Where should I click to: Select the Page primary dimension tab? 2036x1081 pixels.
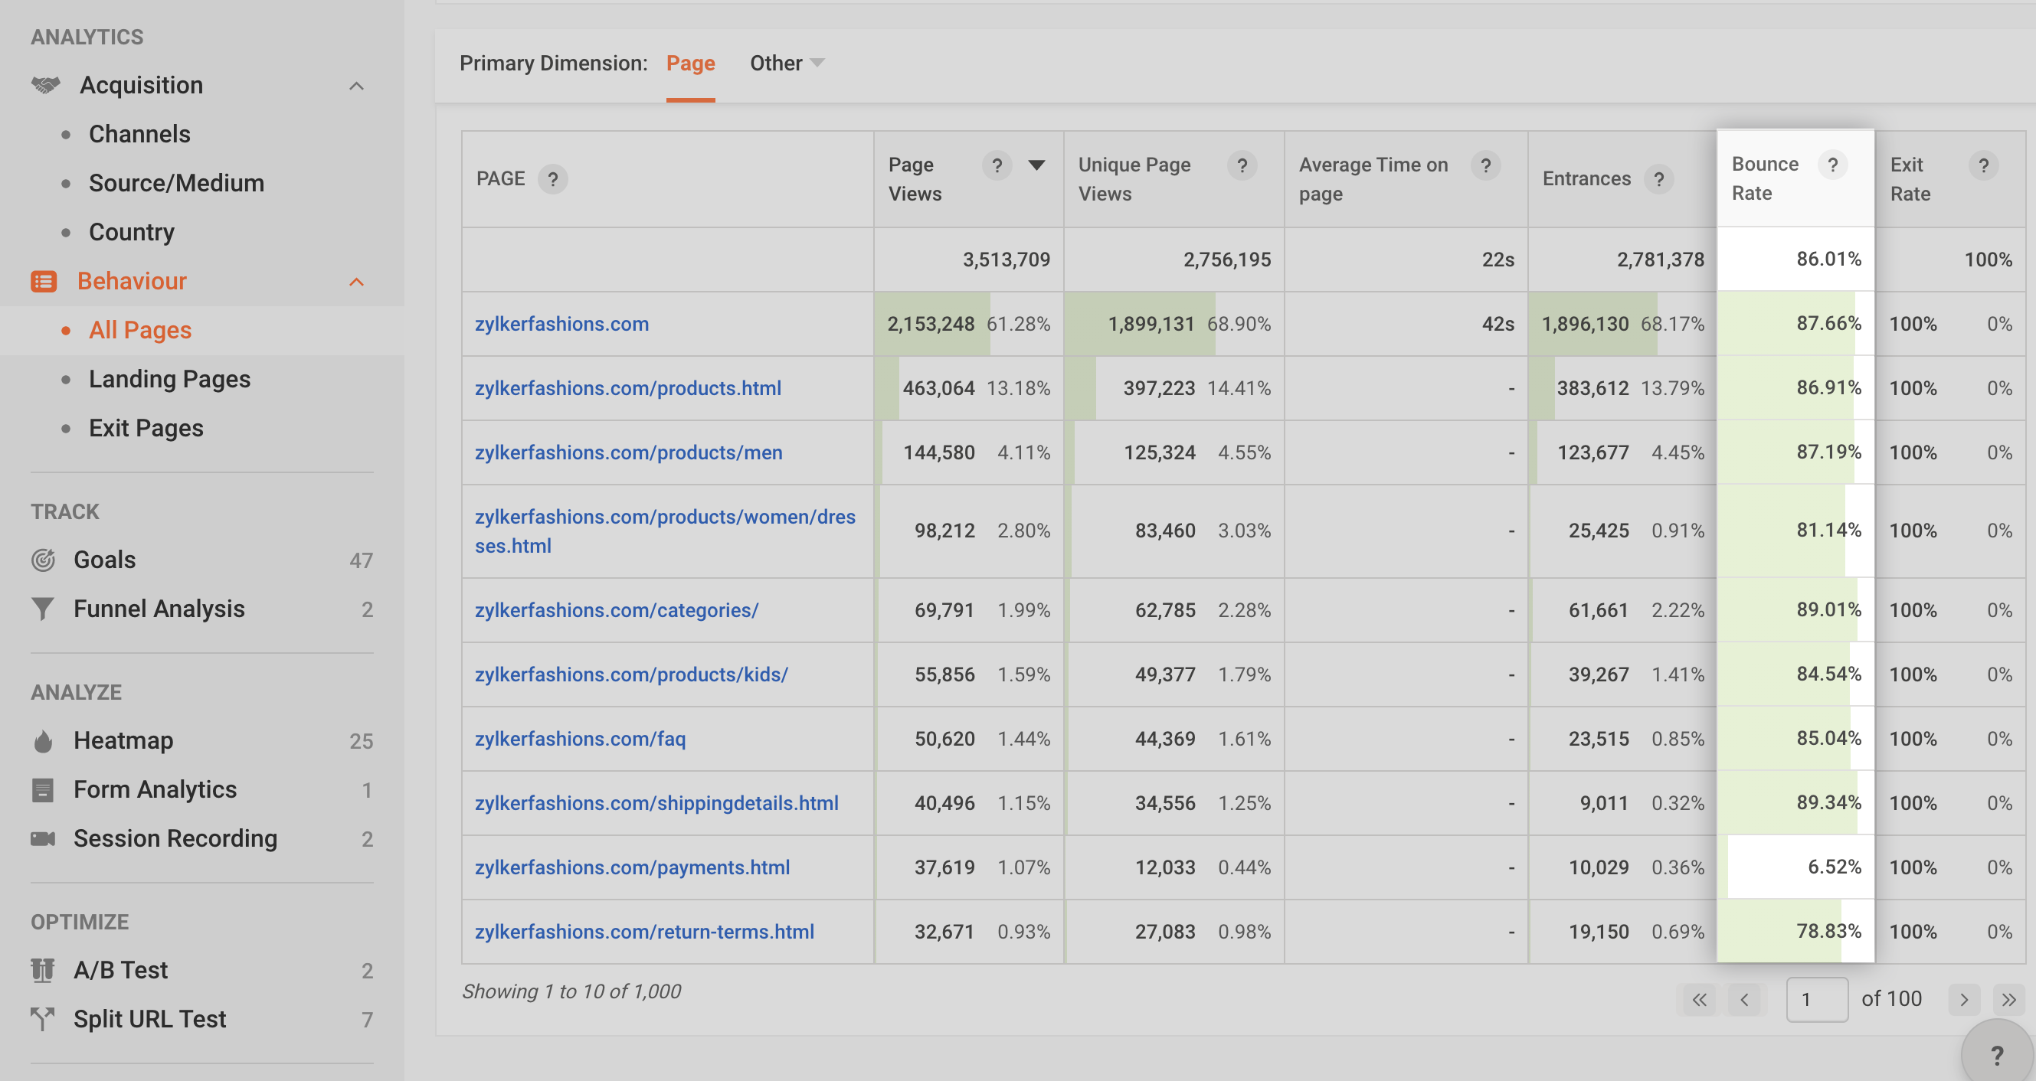(690, 64)
